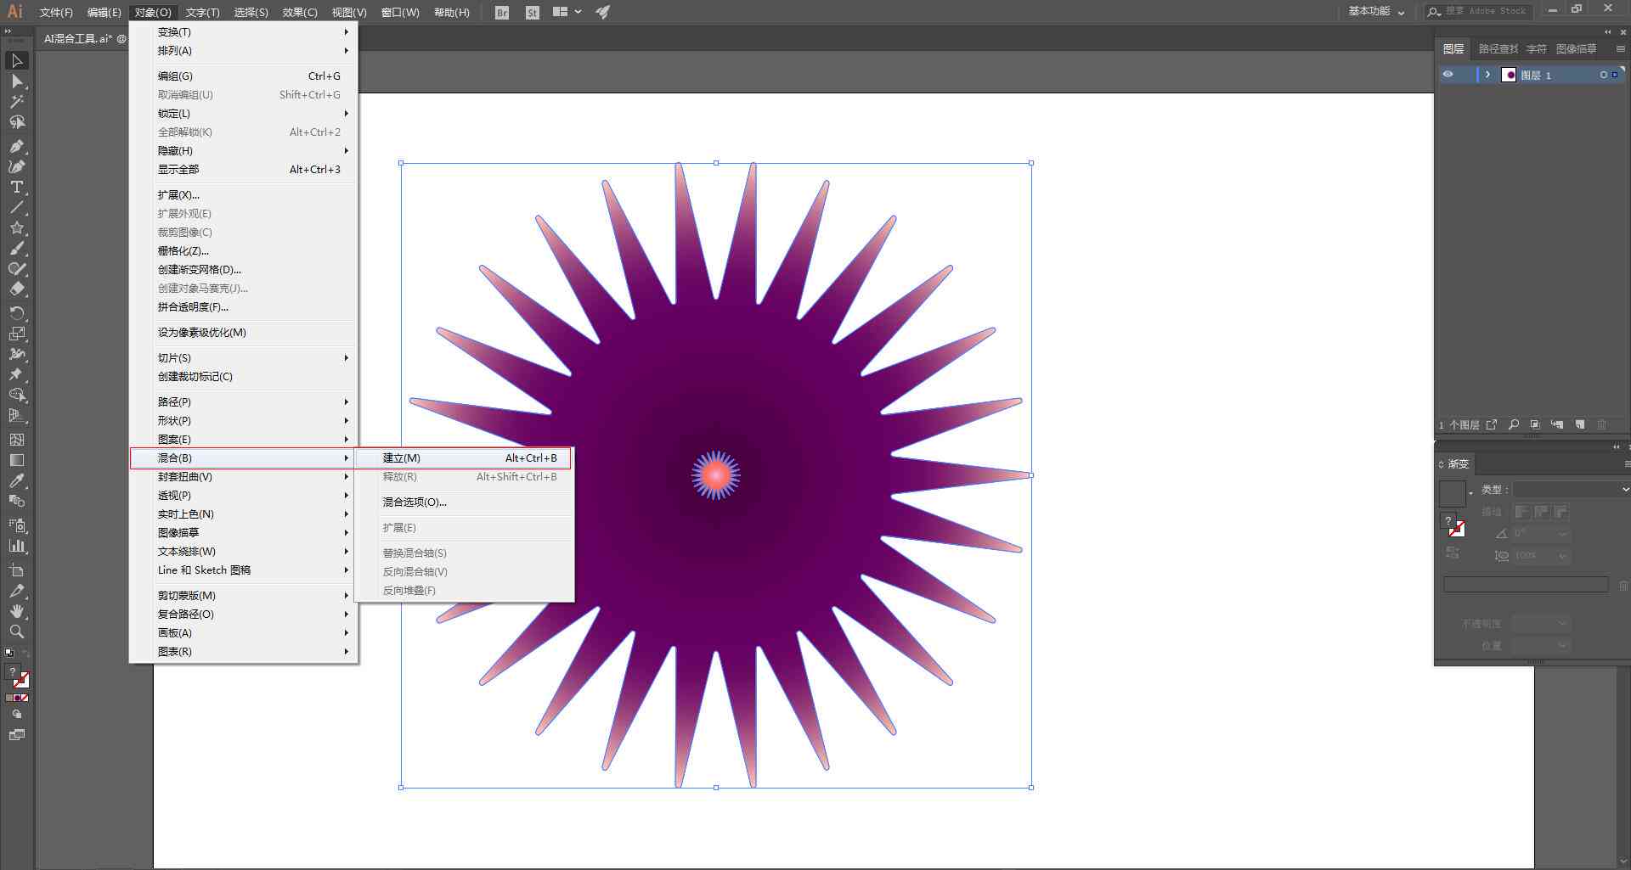Screen dimensions: 1631x870
Task: Select the Rotate tool
Action: pos(16,313)
